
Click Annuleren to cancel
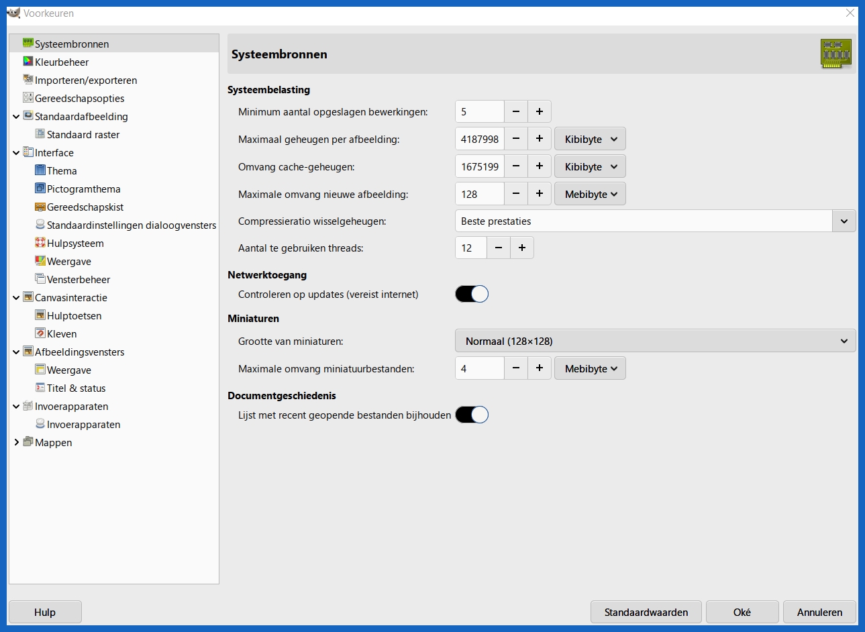point(819,612)
